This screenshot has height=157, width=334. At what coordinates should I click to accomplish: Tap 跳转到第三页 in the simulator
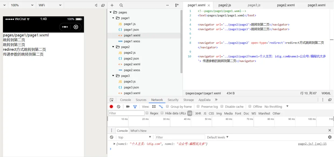(x=14, y=45)
